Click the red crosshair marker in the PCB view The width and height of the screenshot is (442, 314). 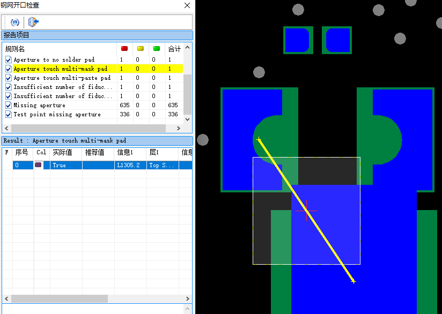[306, 211]
